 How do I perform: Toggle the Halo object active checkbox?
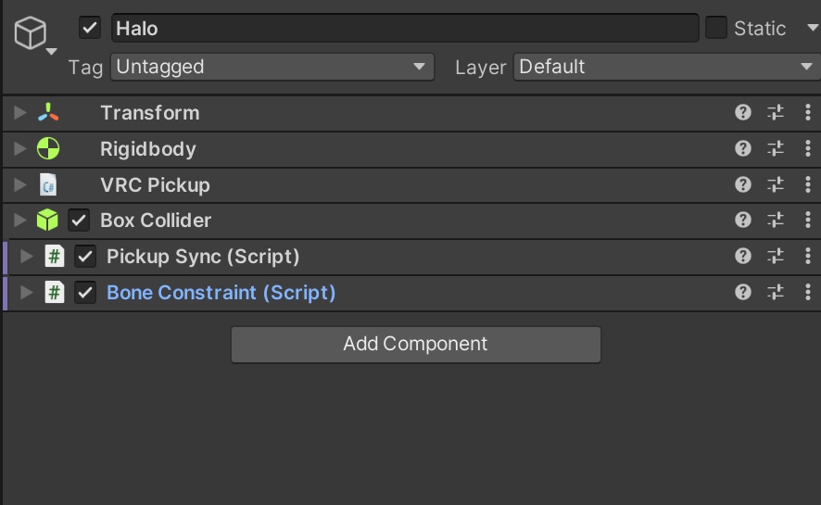click(90, 28)
